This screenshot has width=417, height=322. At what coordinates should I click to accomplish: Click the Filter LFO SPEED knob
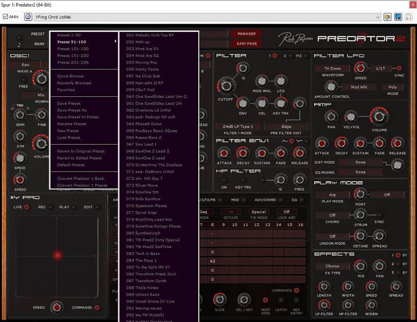pos(360,68)
